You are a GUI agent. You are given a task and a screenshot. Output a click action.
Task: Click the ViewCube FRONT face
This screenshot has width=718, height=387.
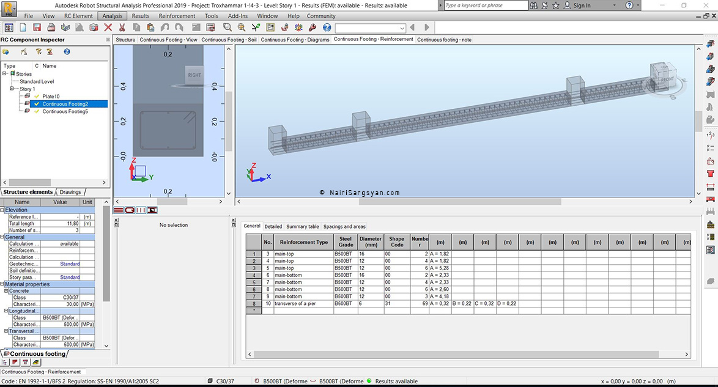pyautogui.click(x=667, y=79)
